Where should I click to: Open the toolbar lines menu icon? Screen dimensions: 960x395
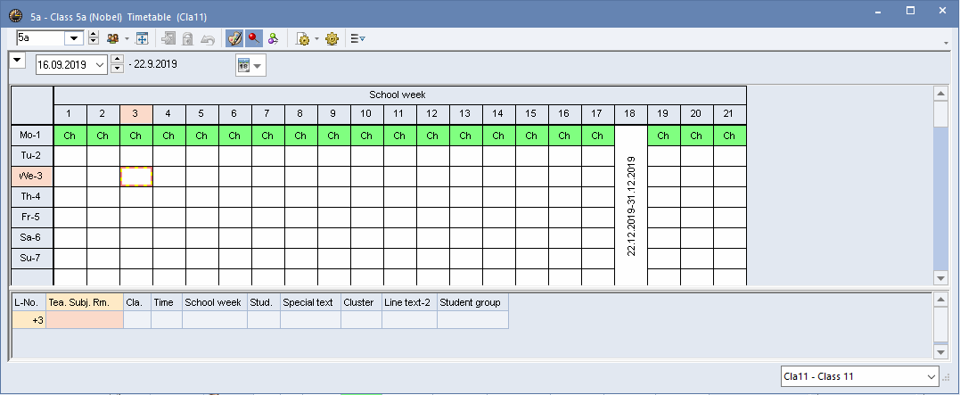(x=357, y=38)
